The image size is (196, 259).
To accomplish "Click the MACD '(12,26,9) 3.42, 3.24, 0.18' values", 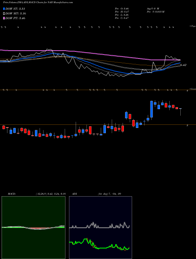I will tap(51, 194).
